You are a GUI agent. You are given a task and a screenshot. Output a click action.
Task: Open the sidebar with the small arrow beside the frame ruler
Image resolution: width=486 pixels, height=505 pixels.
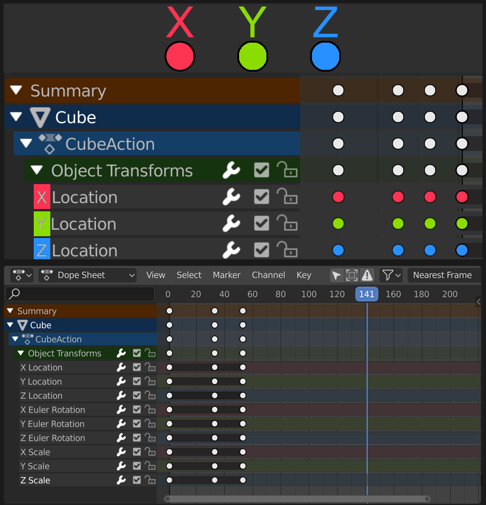(x=478, y=302)
